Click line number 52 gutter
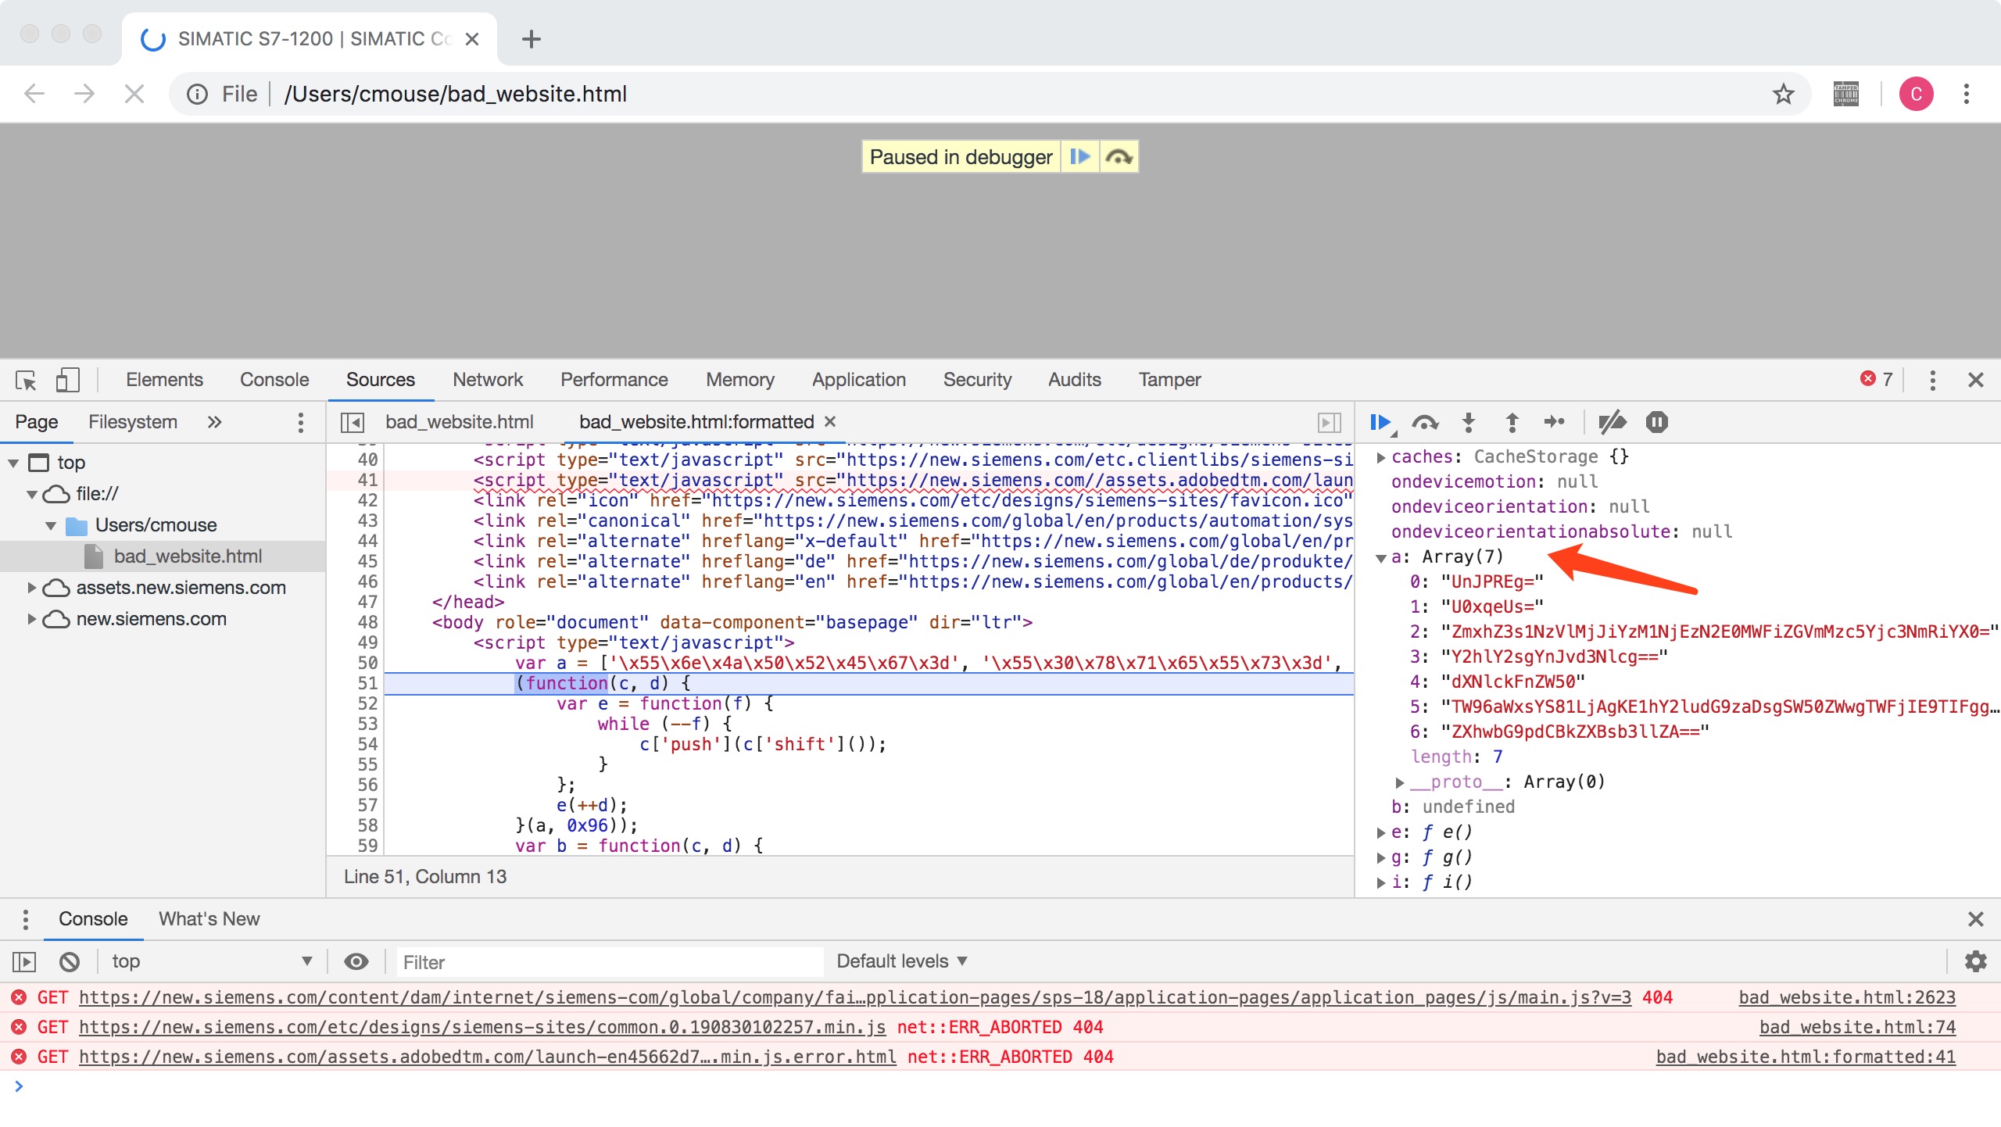2001x1127 pixels. click(x=367, y=703)
